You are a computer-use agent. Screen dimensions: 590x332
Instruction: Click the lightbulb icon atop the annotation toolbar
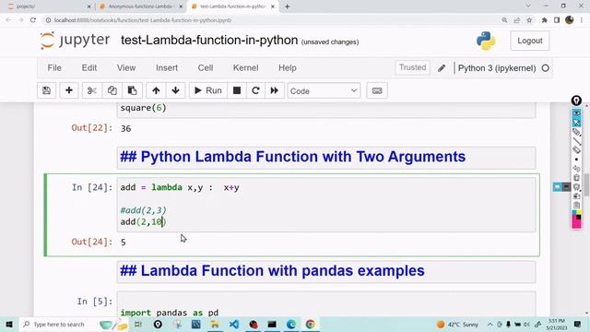click(x=576, y=101)
